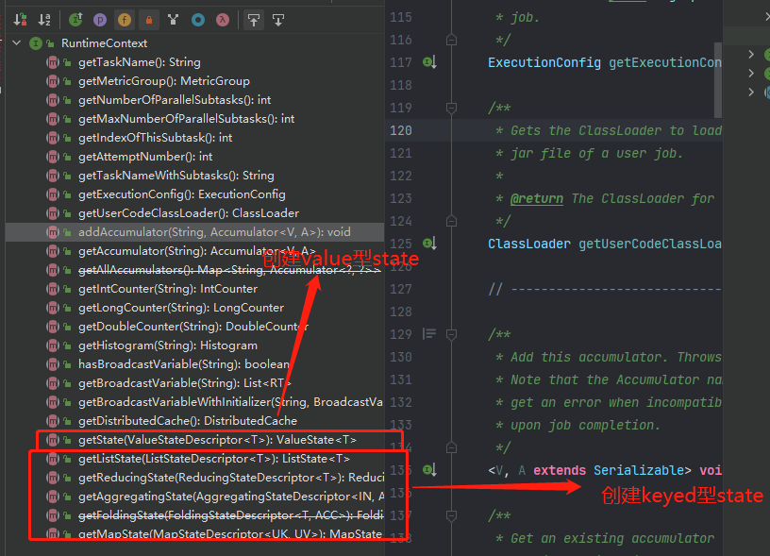The height and width of the screenshot is (556, 770).
Task: Toggle the orange Show Fields icon
Action: click(x=125, y=20)
